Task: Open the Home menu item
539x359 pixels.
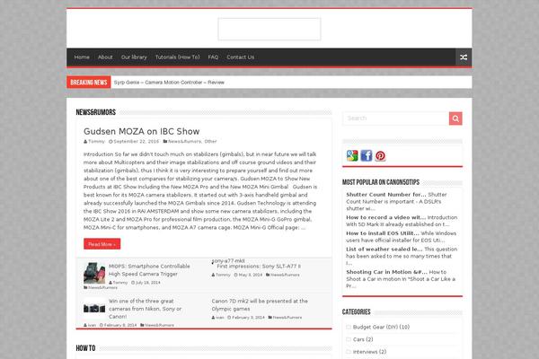Action: pos(82,57)
